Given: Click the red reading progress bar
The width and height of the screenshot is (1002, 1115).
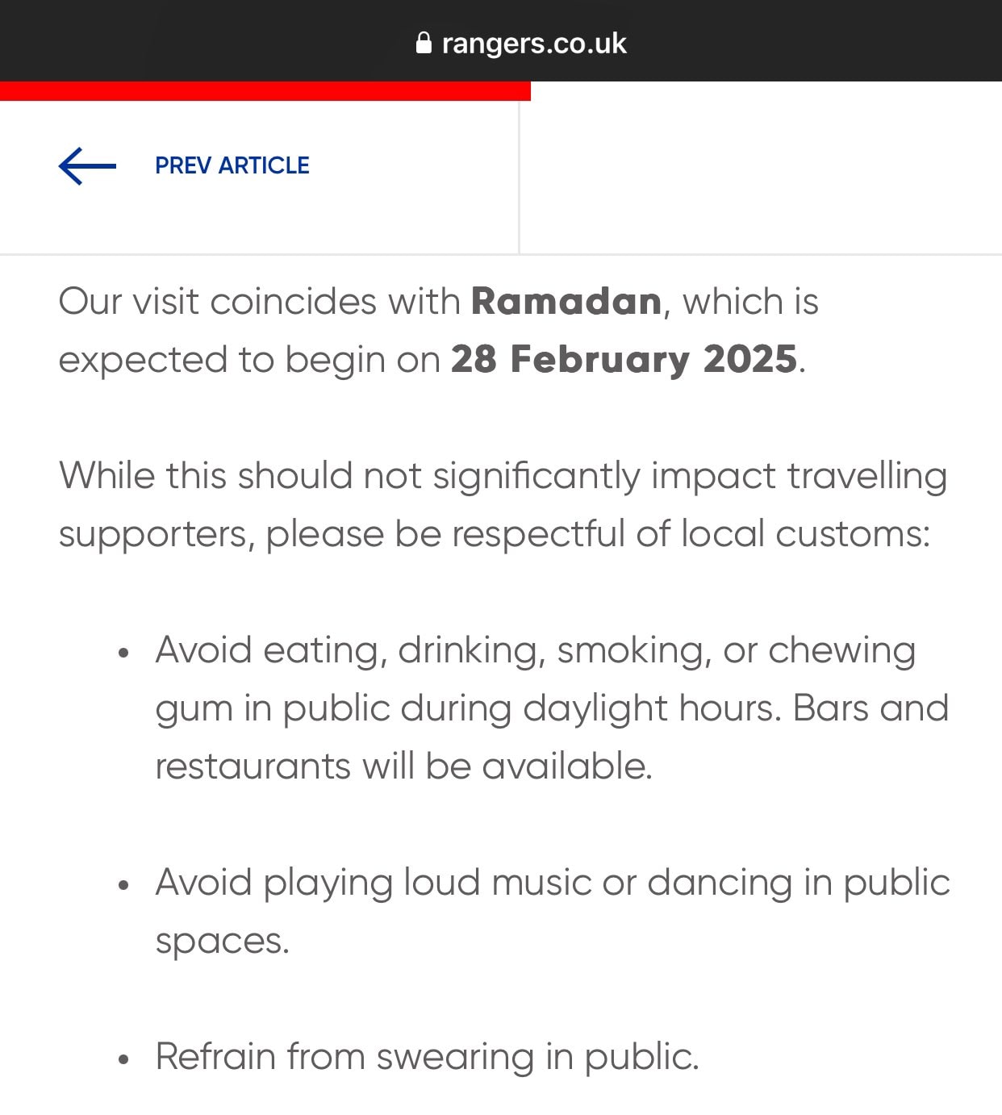Looking at the screenshot, I should (265, 91).
